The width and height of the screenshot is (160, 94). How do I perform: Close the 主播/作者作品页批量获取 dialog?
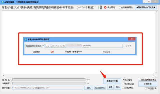(x=132, y=39)
